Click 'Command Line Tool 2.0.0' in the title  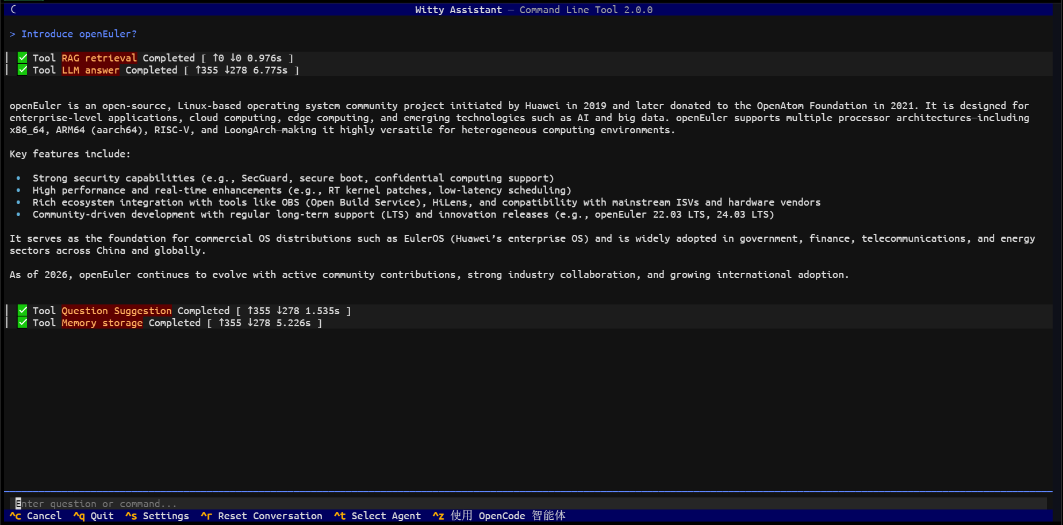tap(586, 10)
